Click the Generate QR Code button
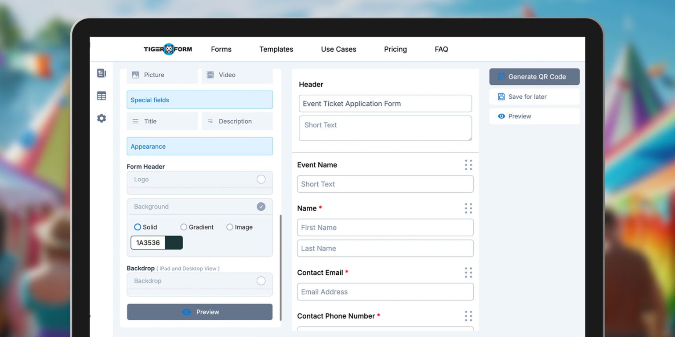 click(x=534, y=76)
